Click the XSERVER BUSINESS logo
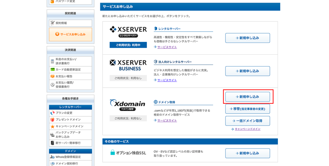This screenshot has width=329, height=166. coord(128,65)
